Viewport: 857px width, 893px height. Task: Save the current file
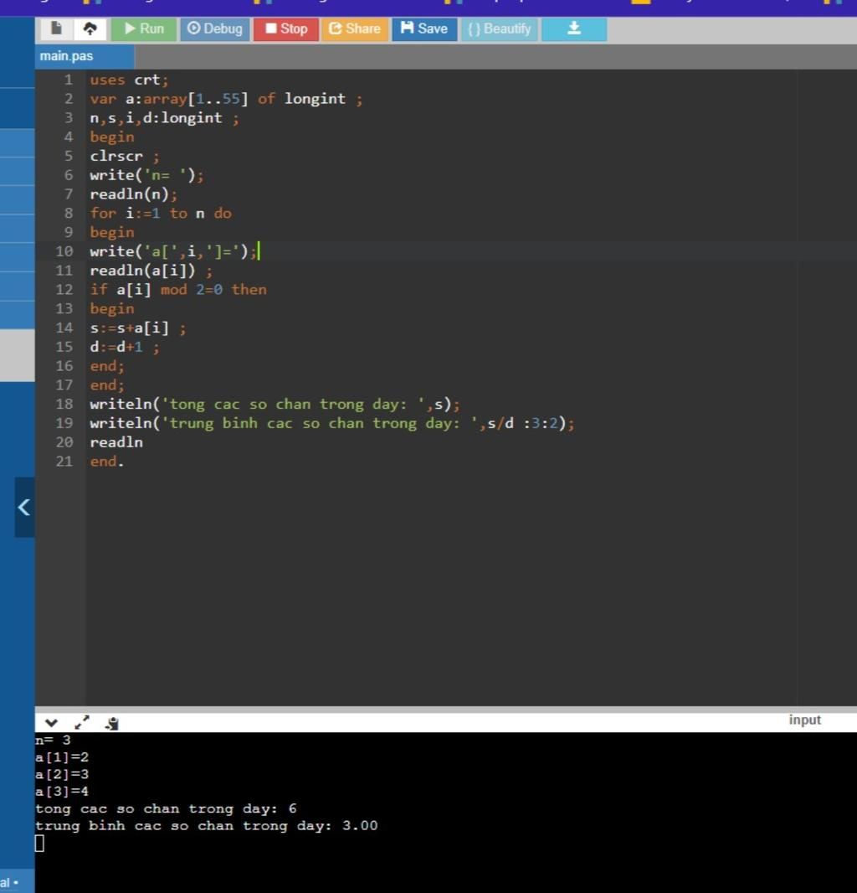[424, 28]
